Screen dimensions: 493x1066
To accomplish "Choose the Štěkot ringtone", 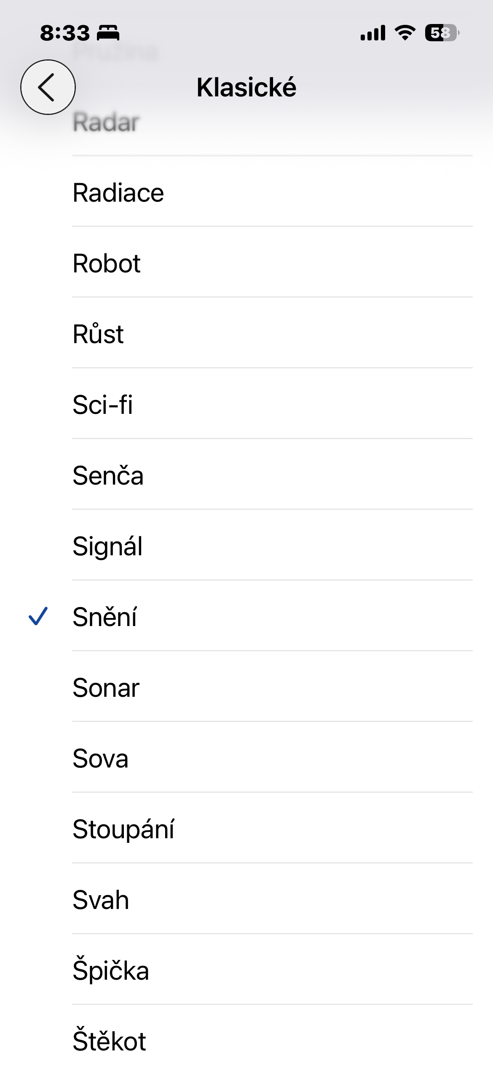I will (x=110, y=1042).
